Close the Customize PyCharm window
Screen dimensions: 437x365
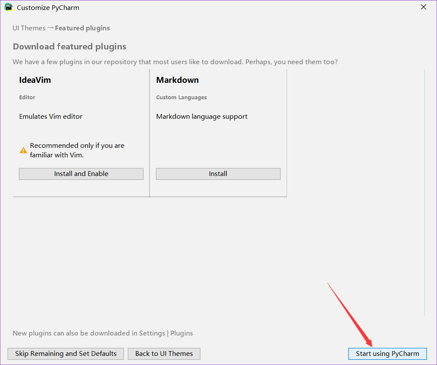click(x=423, y=7)
